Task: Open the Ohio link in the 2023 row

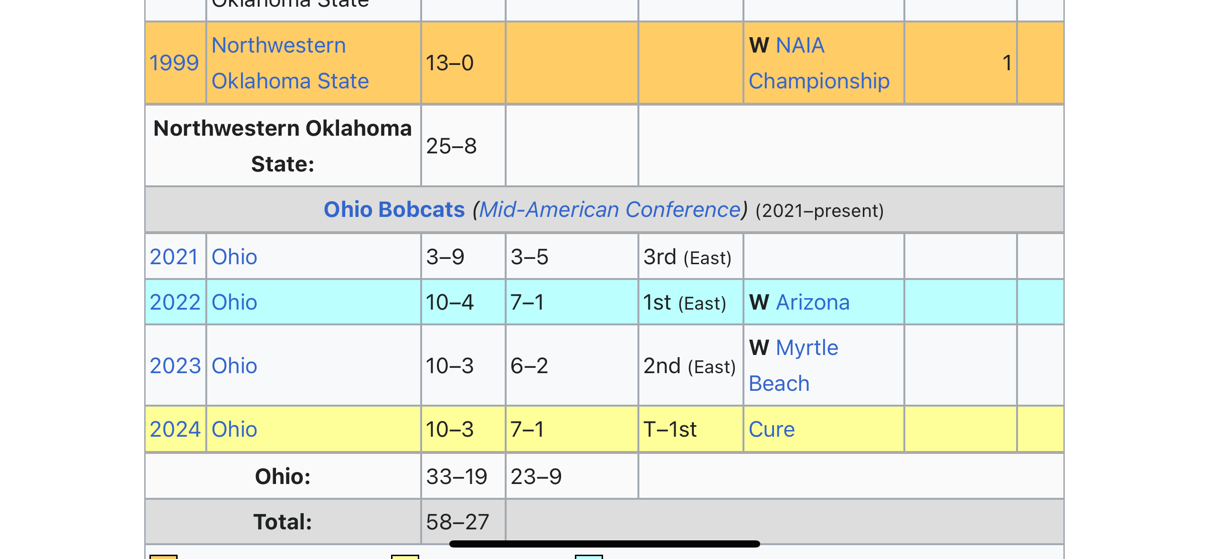Action: (234, 366)
